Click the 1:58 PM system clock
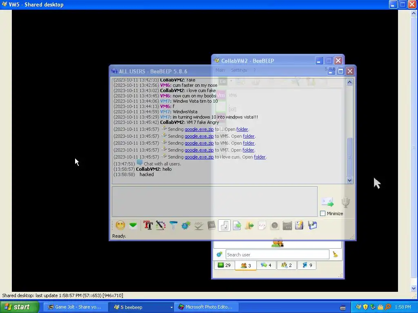 click(403, 307)
